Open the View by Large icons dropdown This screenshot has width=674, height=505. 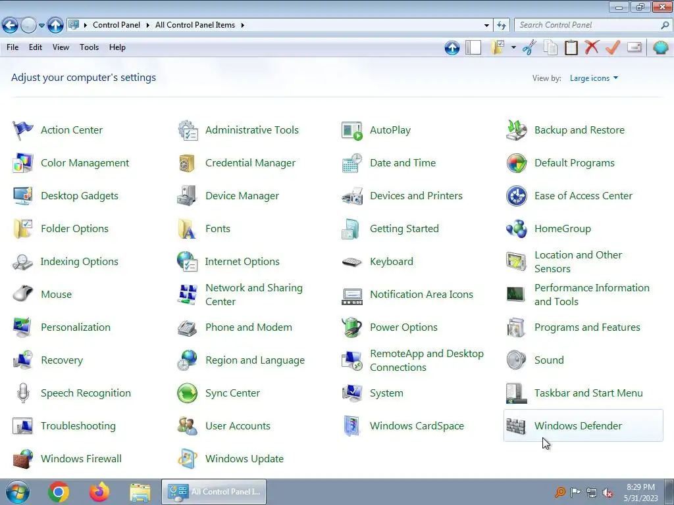tap(594, 78)
